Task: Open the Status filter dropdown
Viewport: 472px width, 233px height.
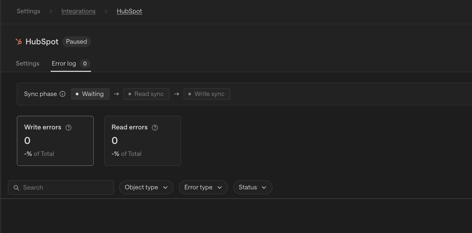Action: [x=253, y=187]
